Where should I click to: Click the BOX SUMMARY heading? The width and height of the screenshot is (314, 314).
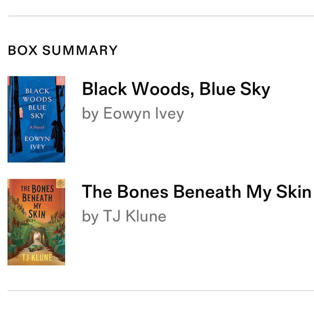(63, 50)
